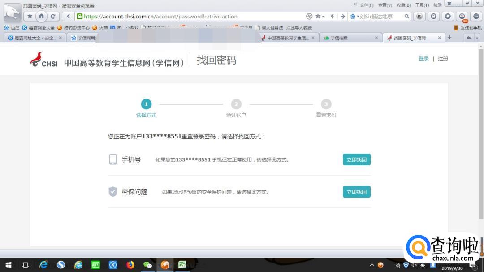Open the 收藏(B) menu

pyautogui.click(x=403, y=5)
